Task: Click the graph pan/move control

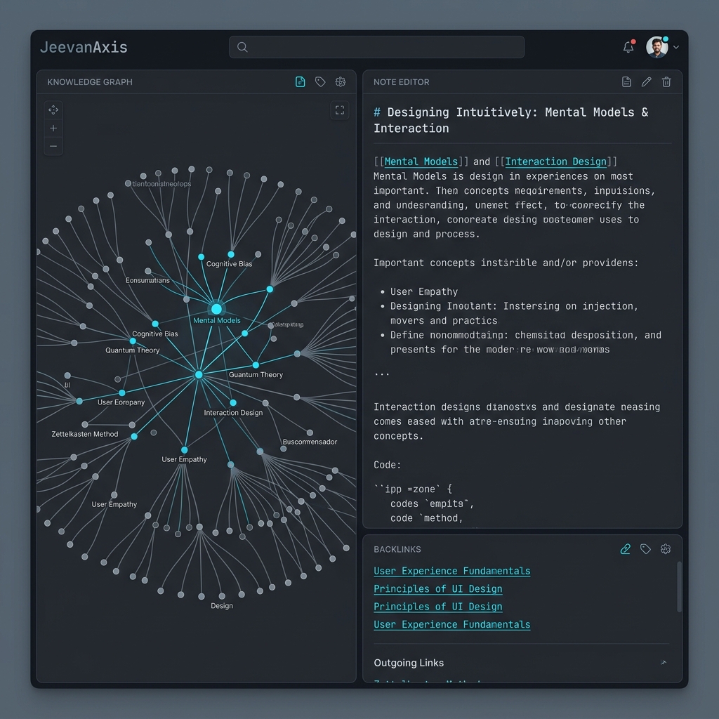Action: [53, 110]
